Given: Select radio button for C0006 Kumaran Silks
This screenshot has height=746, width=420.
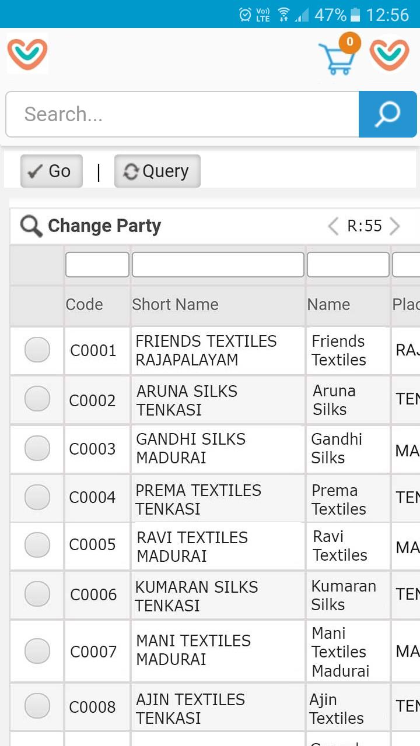Looking at the screenshot, I should 37,594.
